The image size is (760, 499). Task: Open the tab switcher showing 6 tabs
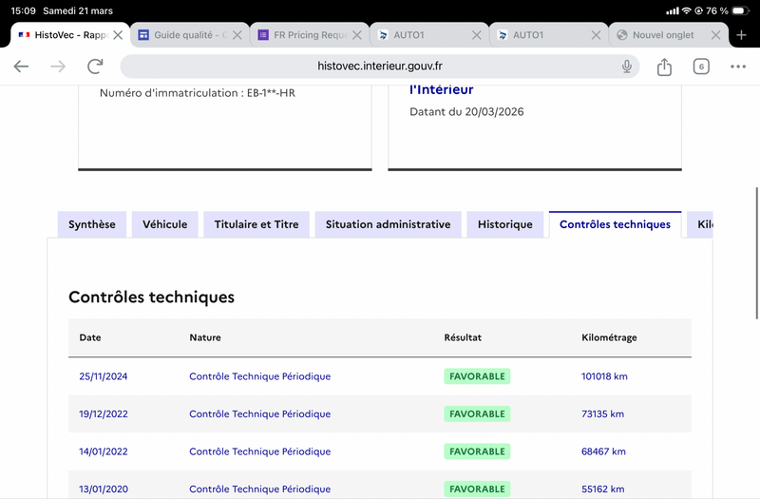[701, 67]
